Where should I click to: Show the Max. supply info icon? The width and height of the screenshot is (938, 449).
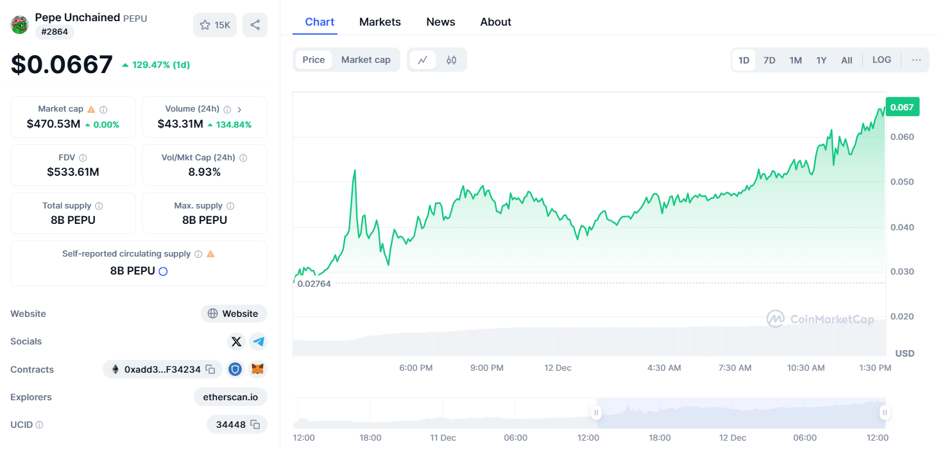(230, 206)
